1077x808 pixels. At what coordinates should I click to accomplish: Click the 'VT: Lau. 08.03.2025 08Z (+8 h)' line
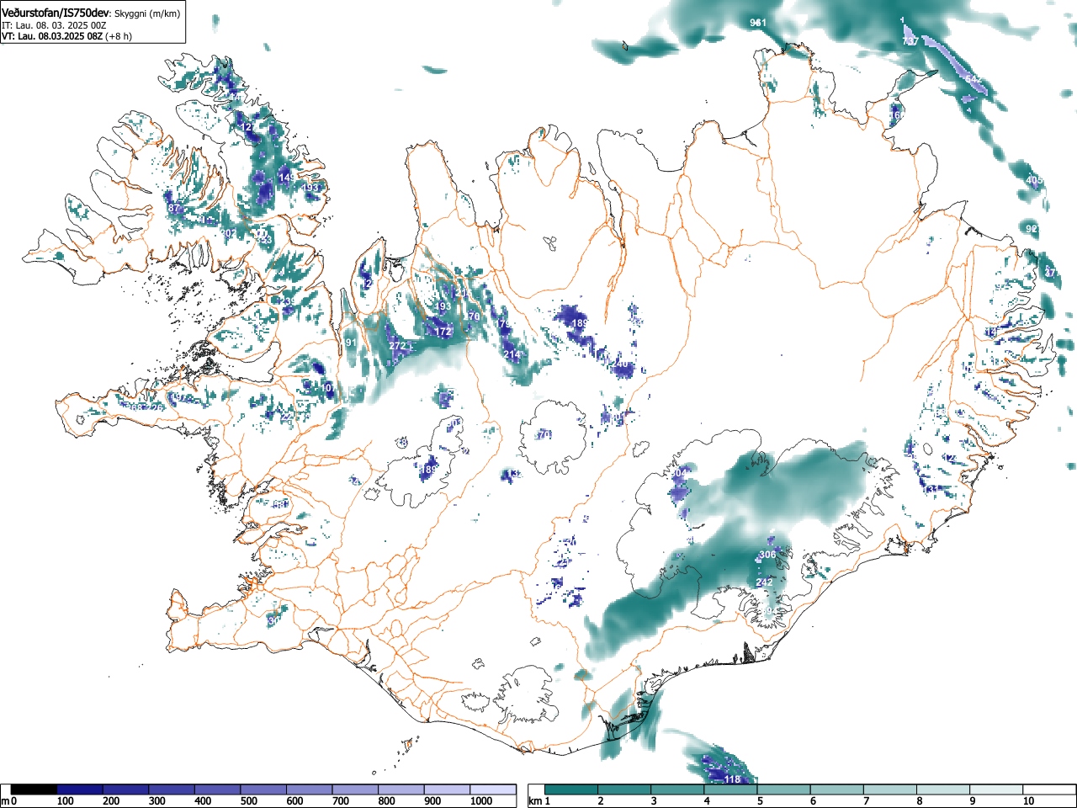pyautogui.click(x=66, y=36)
